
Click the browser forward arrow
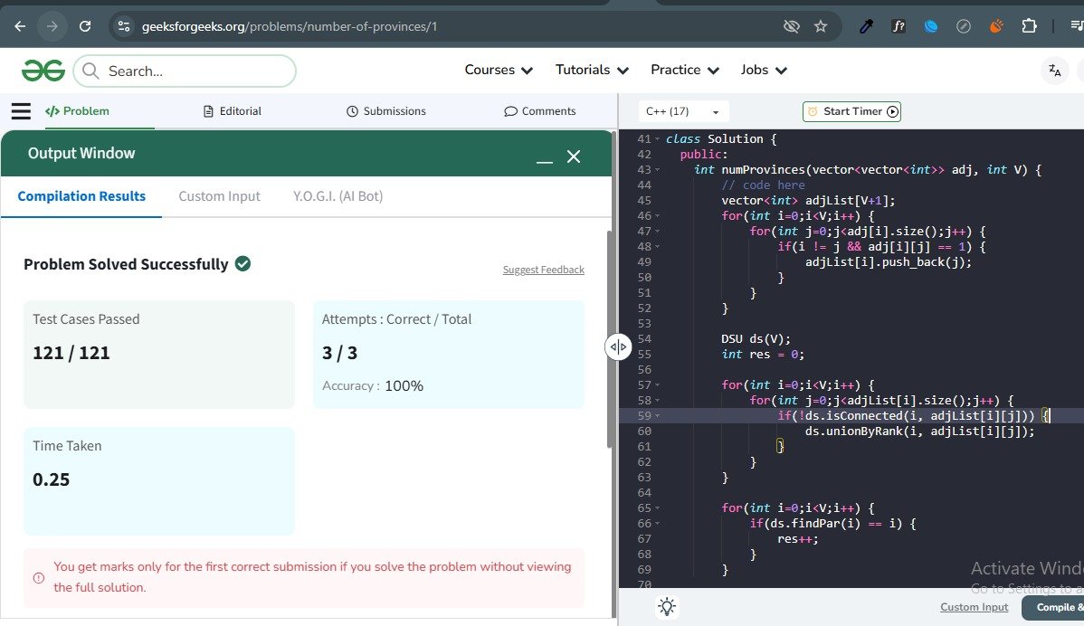(x=52, y=26)
